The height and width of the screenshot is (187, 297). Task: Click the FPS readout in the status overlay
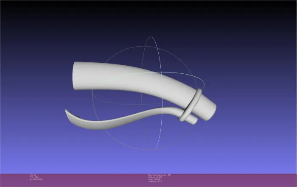pos(34,177)
